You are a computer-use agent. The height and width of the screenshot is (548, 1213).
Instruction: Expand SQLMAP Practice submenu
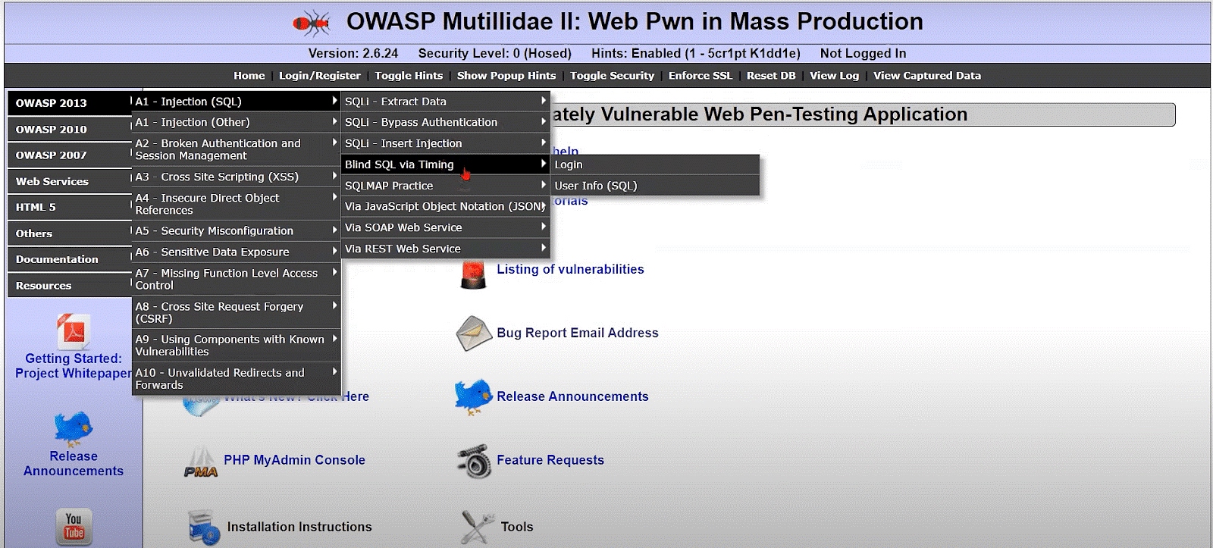pyautogui.click(x=445, y=186)
